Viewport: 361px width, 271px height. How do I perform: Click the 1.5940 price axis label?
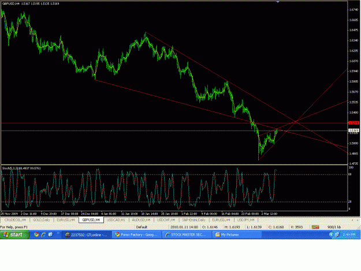point(353,71)
